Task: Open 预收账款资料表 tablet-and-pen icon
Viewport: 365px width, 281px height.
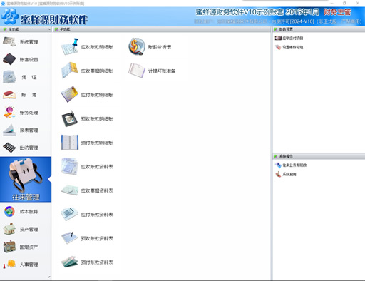Action: click(70, 238)
